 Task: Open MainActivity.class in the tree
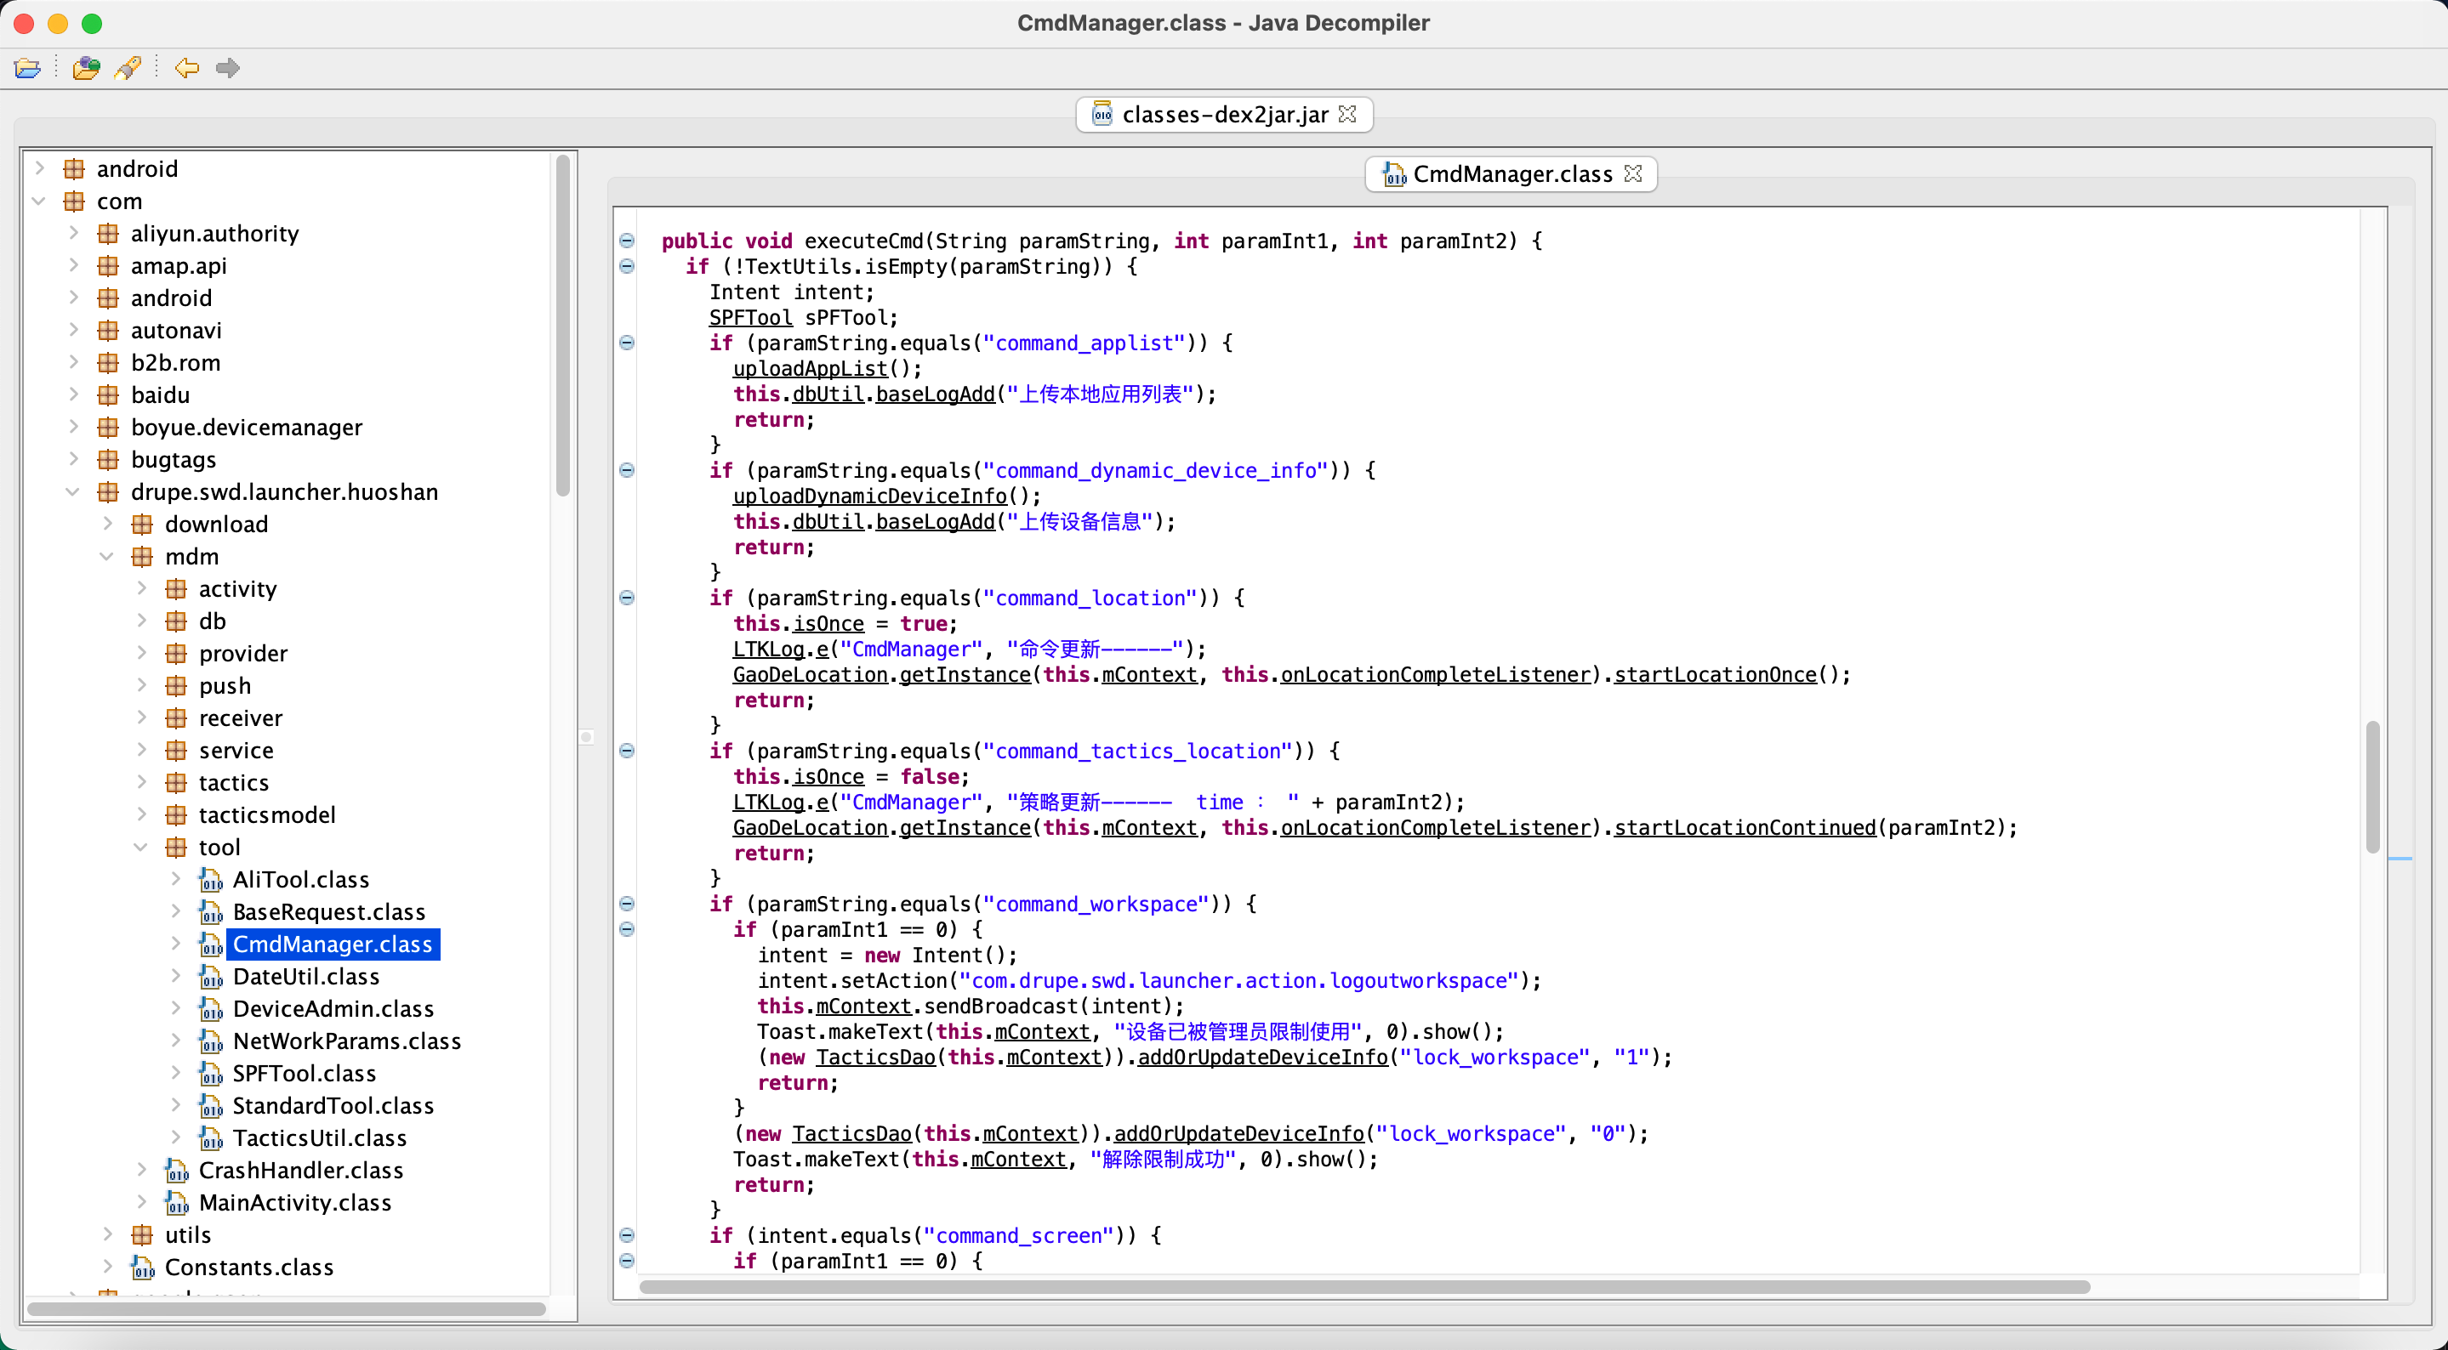pos(294,1202)
